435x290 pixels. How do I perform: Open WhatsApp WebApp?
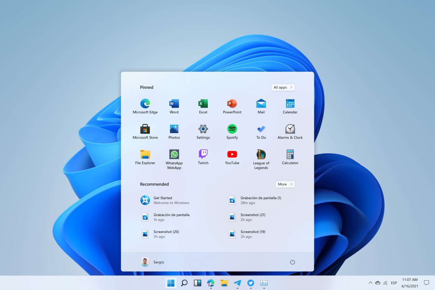point(174,157)
